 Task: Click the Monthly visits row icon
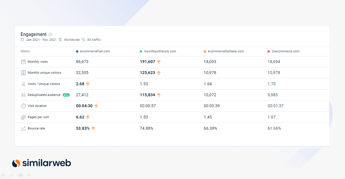(23, 62)
